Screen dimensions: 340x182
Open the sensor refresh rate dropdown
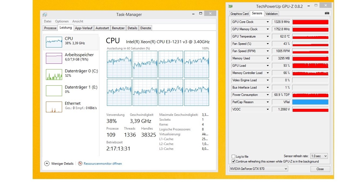(319, 156)
